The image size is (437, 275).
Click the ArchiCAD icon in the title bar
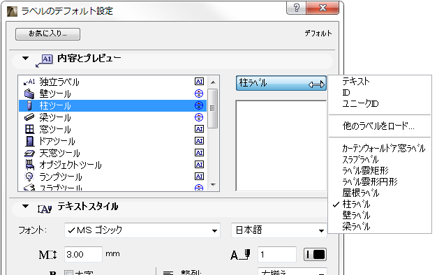12,11
